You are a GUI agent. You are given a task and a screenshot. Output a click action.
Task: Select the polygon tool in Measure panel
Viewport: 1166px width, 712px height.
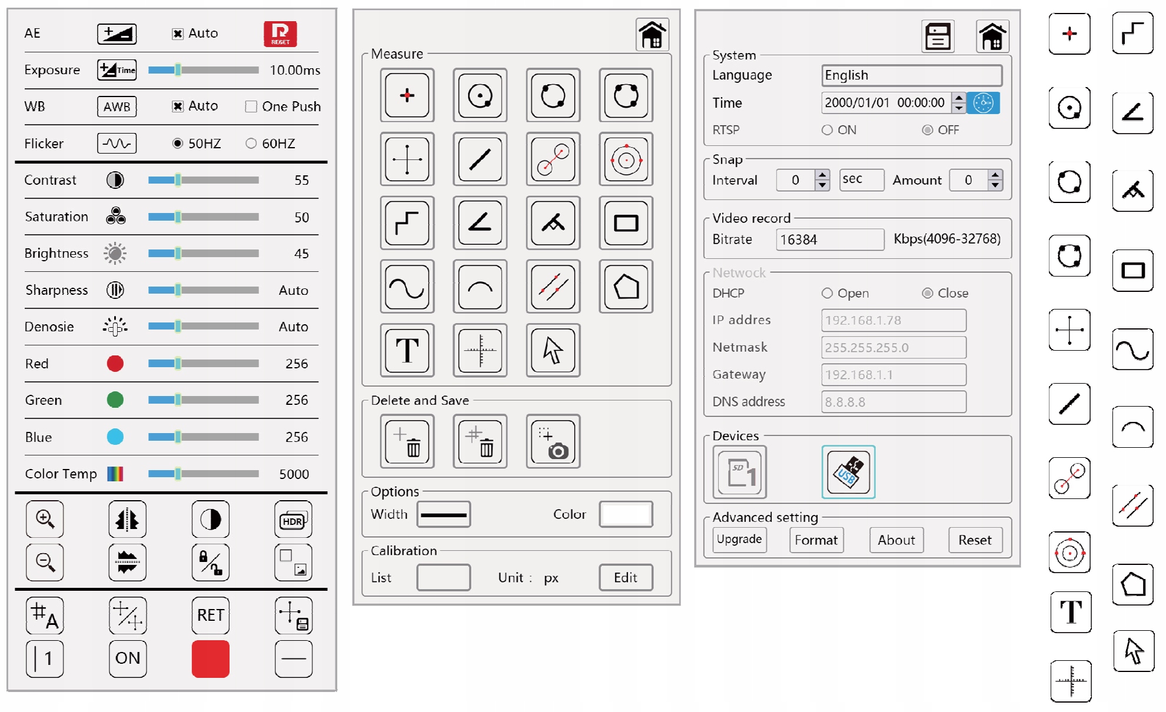[626, 287]
